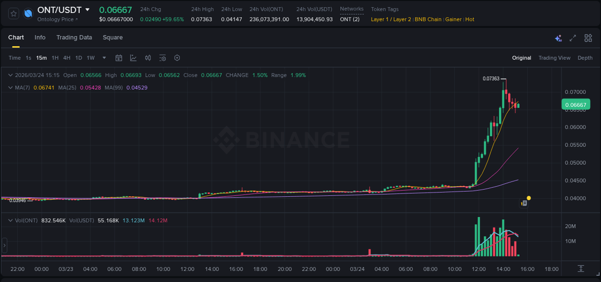Open the technical indicators icon
601x282 pixels.
[x=163, y=58]
